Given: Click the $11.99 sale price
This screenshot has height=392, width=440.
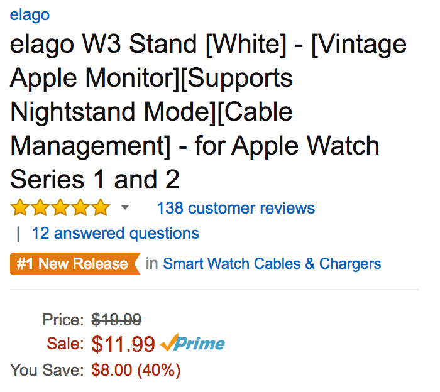Looking at the screenshot, I should pyautogui.click(x=123, y=344).
